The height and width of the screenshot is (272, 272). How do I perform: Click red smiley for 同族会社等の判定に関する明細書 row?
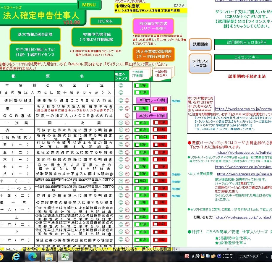coord(127,130)
